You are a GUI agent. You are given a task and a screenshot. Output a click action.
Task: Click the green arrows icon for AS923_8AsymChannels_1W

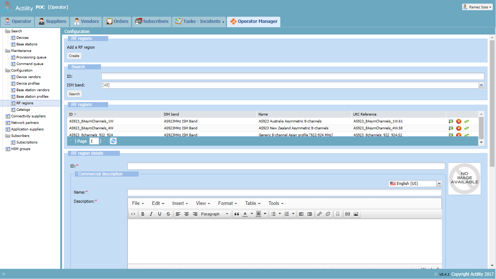click(467, 121)
